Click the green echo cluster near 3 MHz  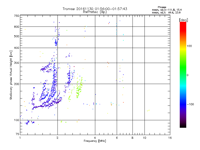click(x=79, y=88)
